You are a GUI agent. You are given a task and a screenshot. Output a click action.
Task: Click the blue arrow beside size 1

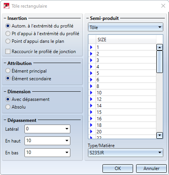pyautogui.click(x=91, y=47)
